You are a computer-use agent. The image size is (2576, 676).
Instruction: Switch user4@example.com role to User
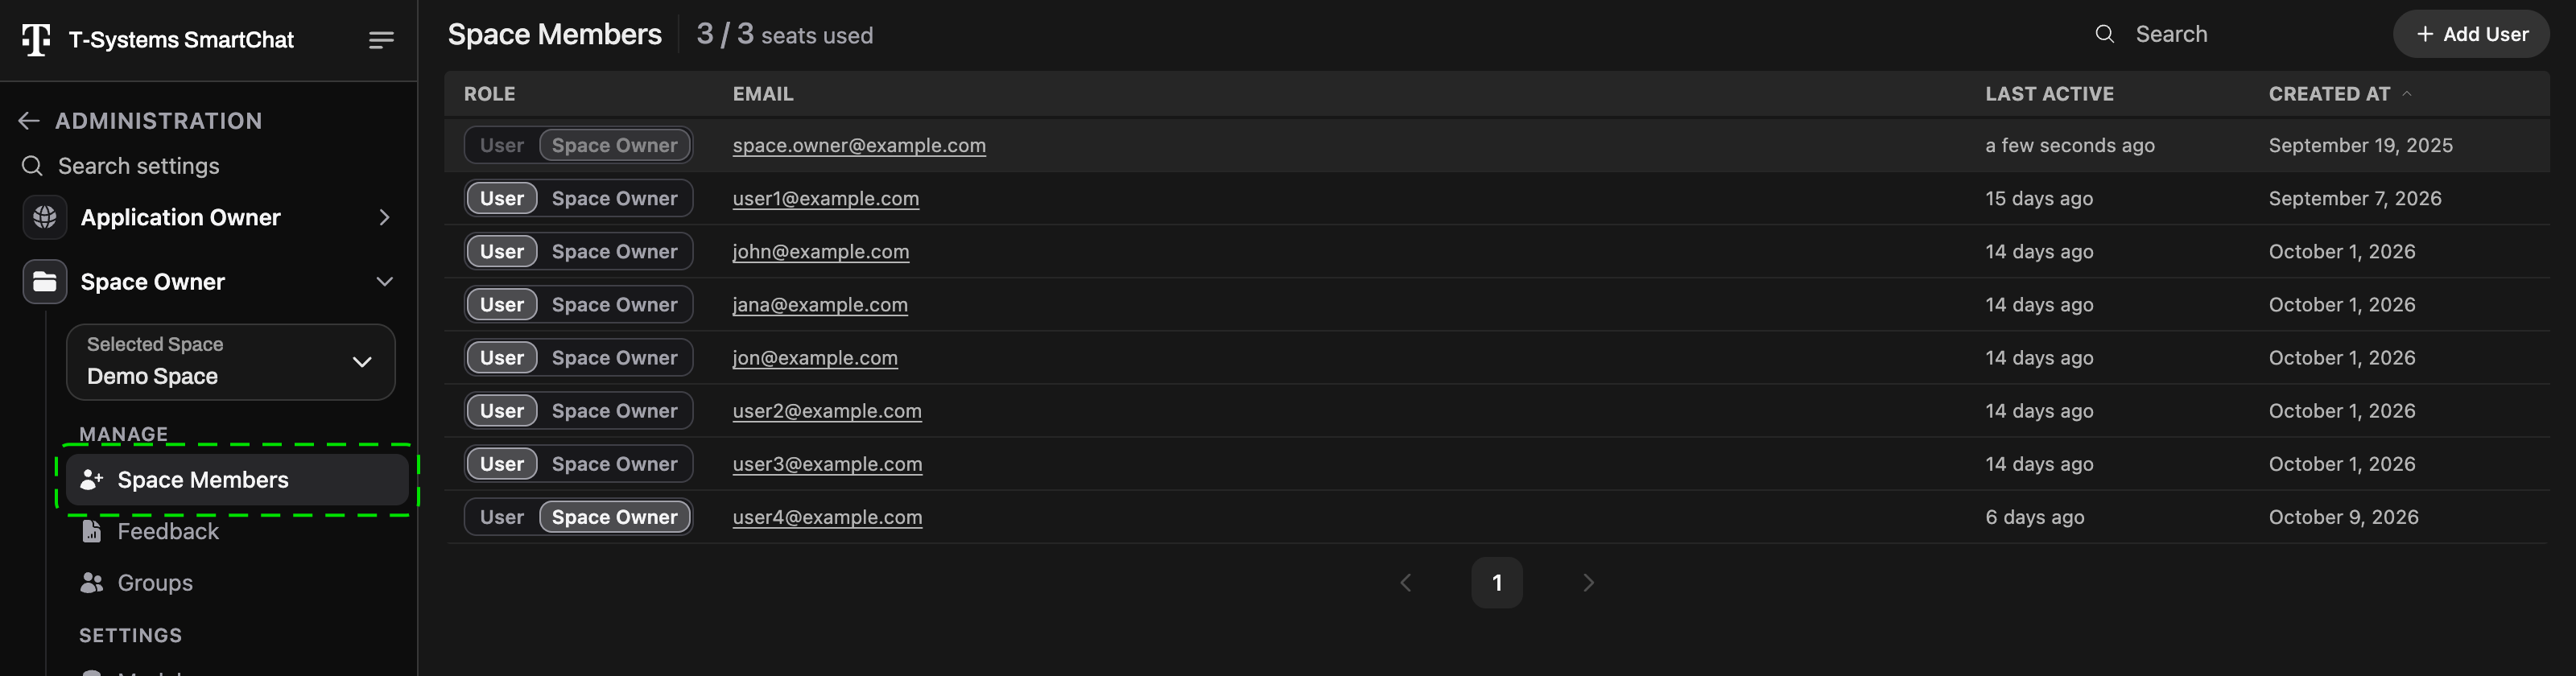[501, 517]
